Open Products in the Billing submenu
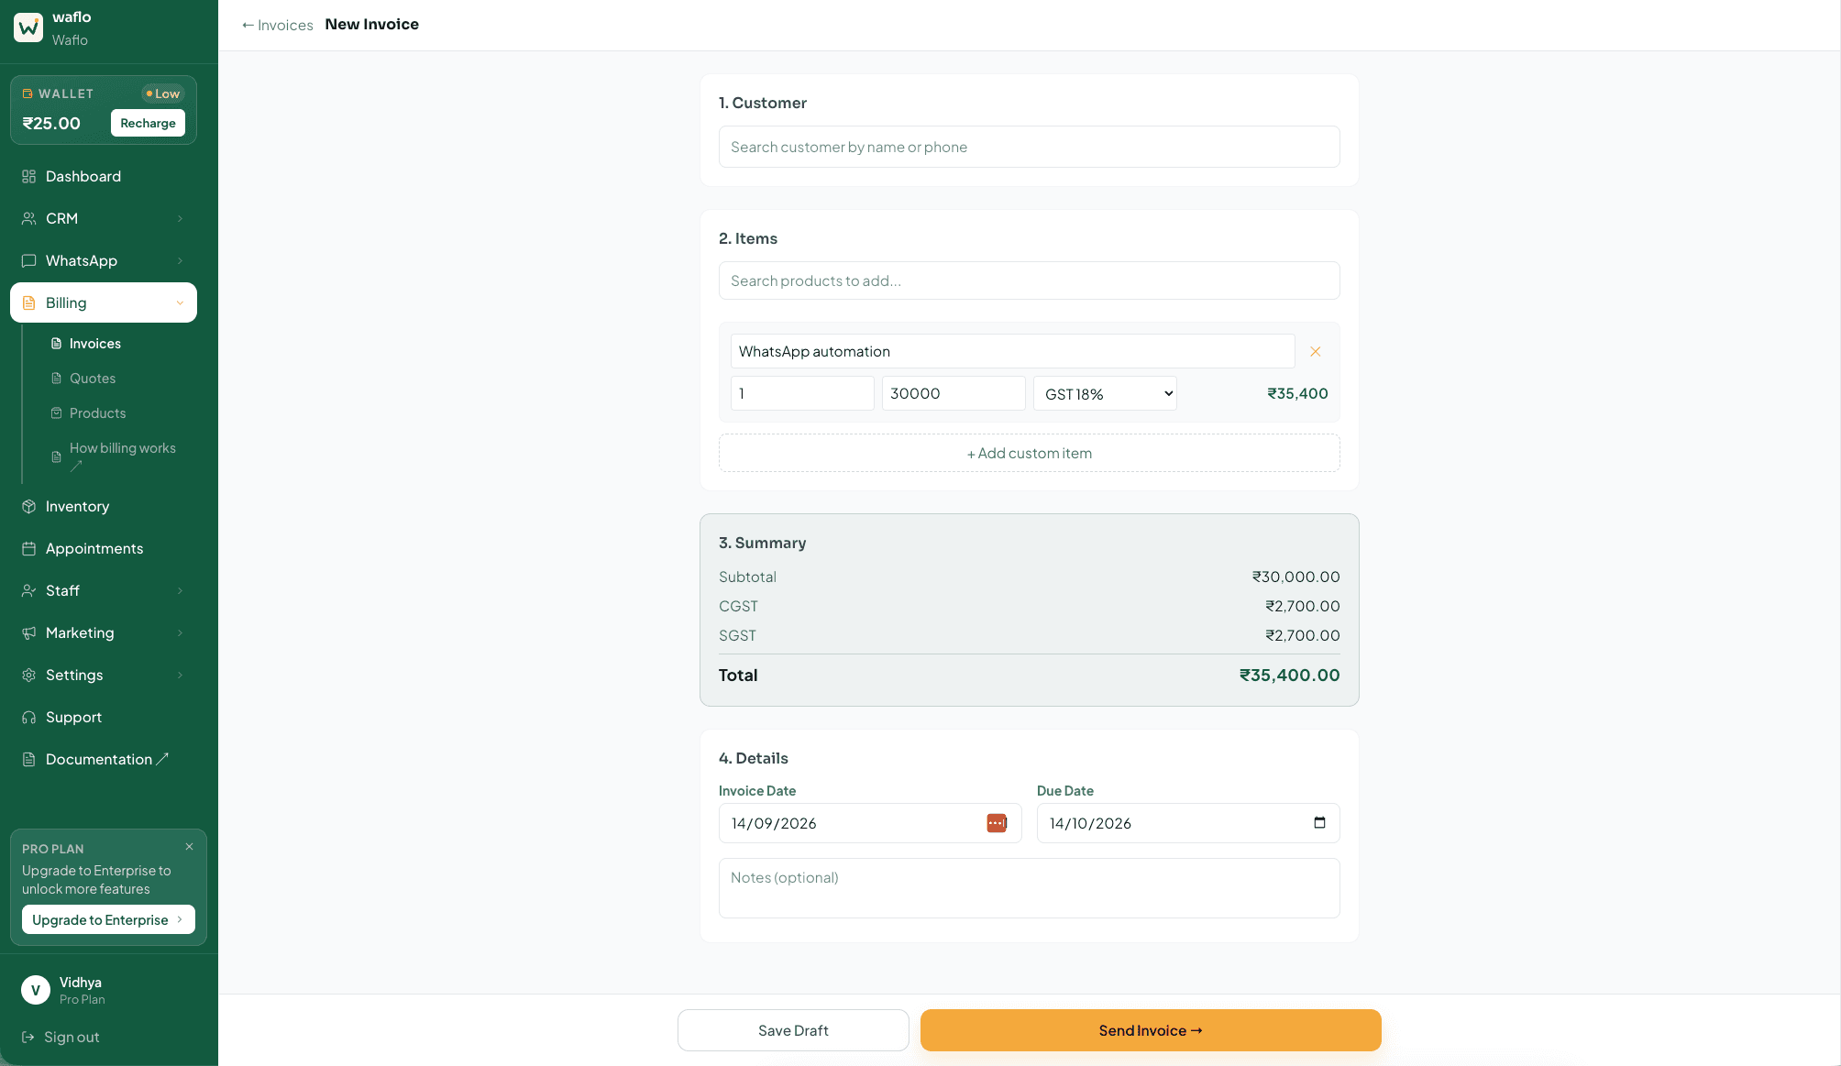Viewport: 1841px width, 1066px height. coord(97,412)
